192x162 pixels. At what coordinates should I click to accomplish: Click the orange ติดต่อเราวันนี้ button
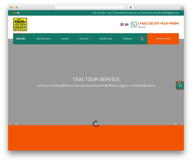[163, 39]
